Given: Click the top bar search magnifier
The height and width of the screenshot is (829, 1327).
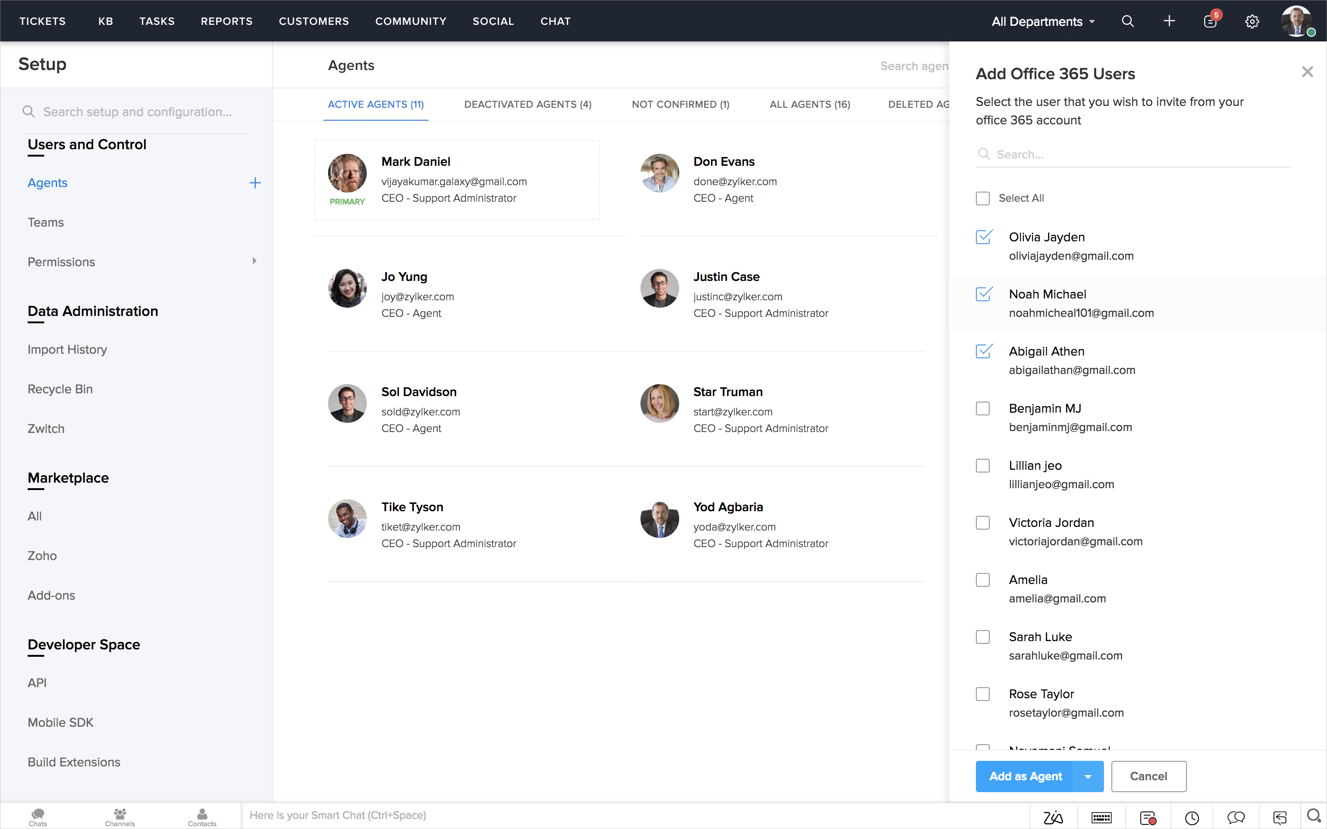Looking at the screenshot, I should pos(1127,21).
